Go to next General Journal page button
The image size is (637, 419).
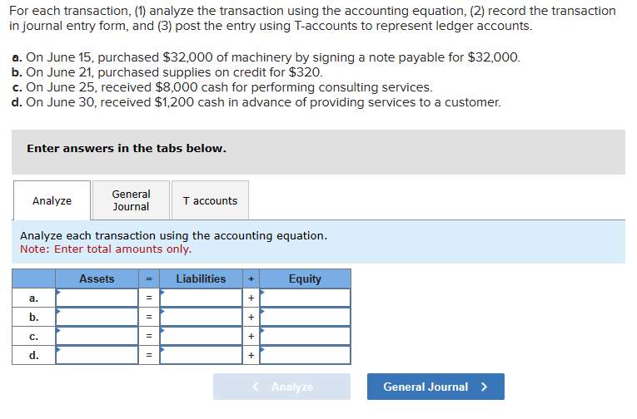(435, 387)
